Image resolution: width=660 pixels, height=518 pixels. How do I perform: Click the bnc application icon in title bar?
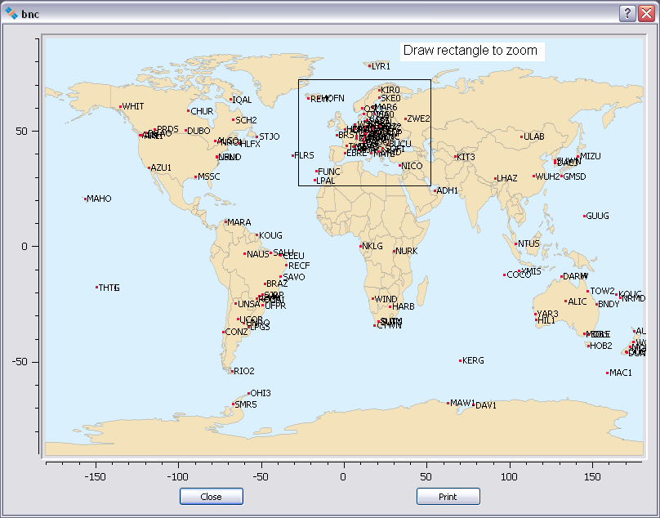point(11,13)
